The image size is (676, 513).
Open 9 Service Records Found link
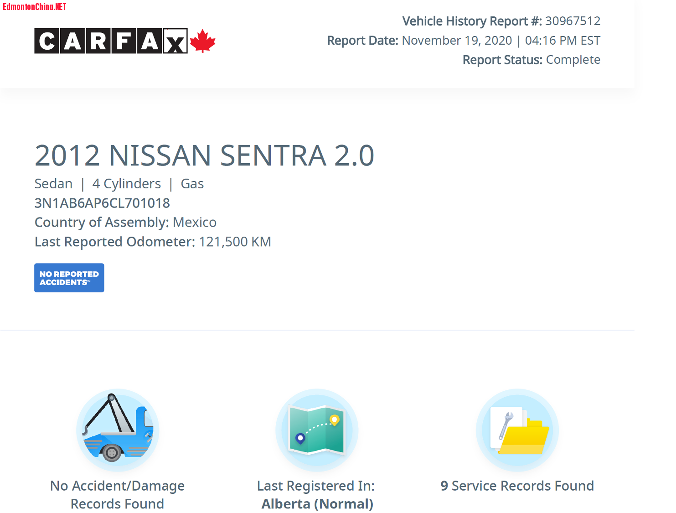(x=517, y=486)
